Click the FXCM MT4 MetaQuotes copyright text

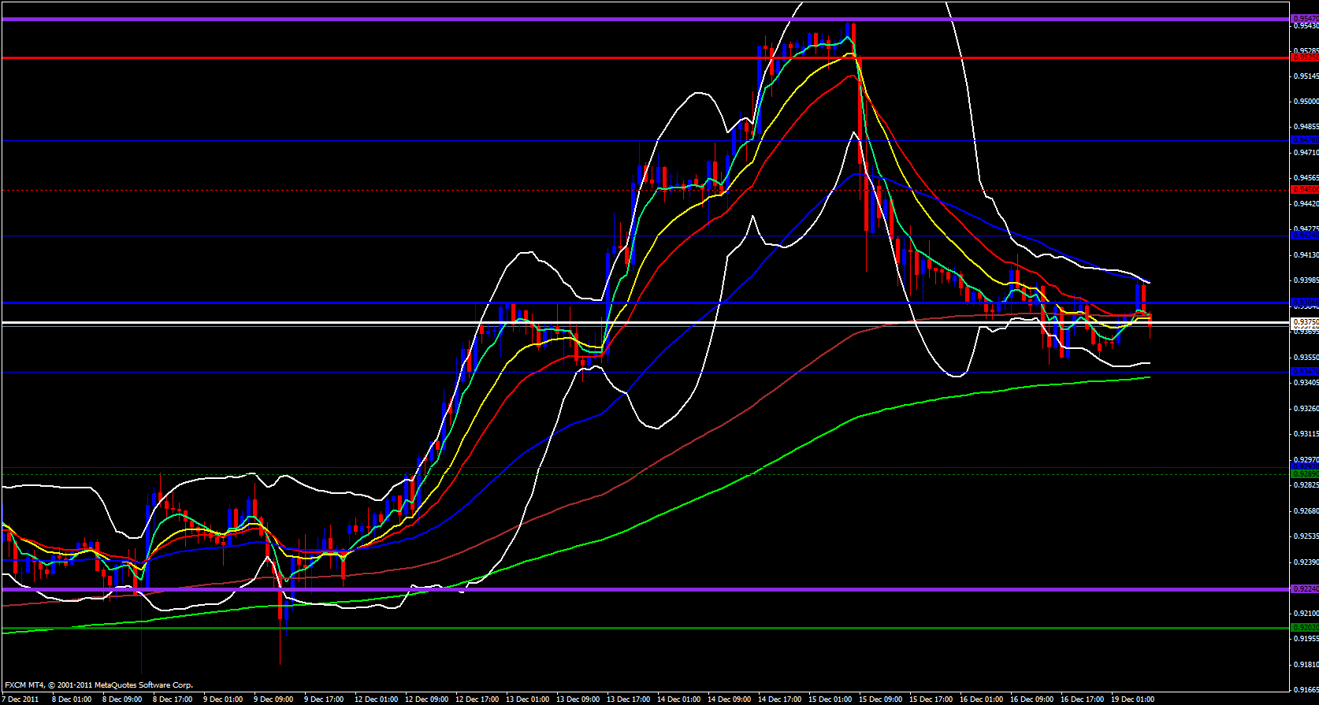click(x=98, y=685)
